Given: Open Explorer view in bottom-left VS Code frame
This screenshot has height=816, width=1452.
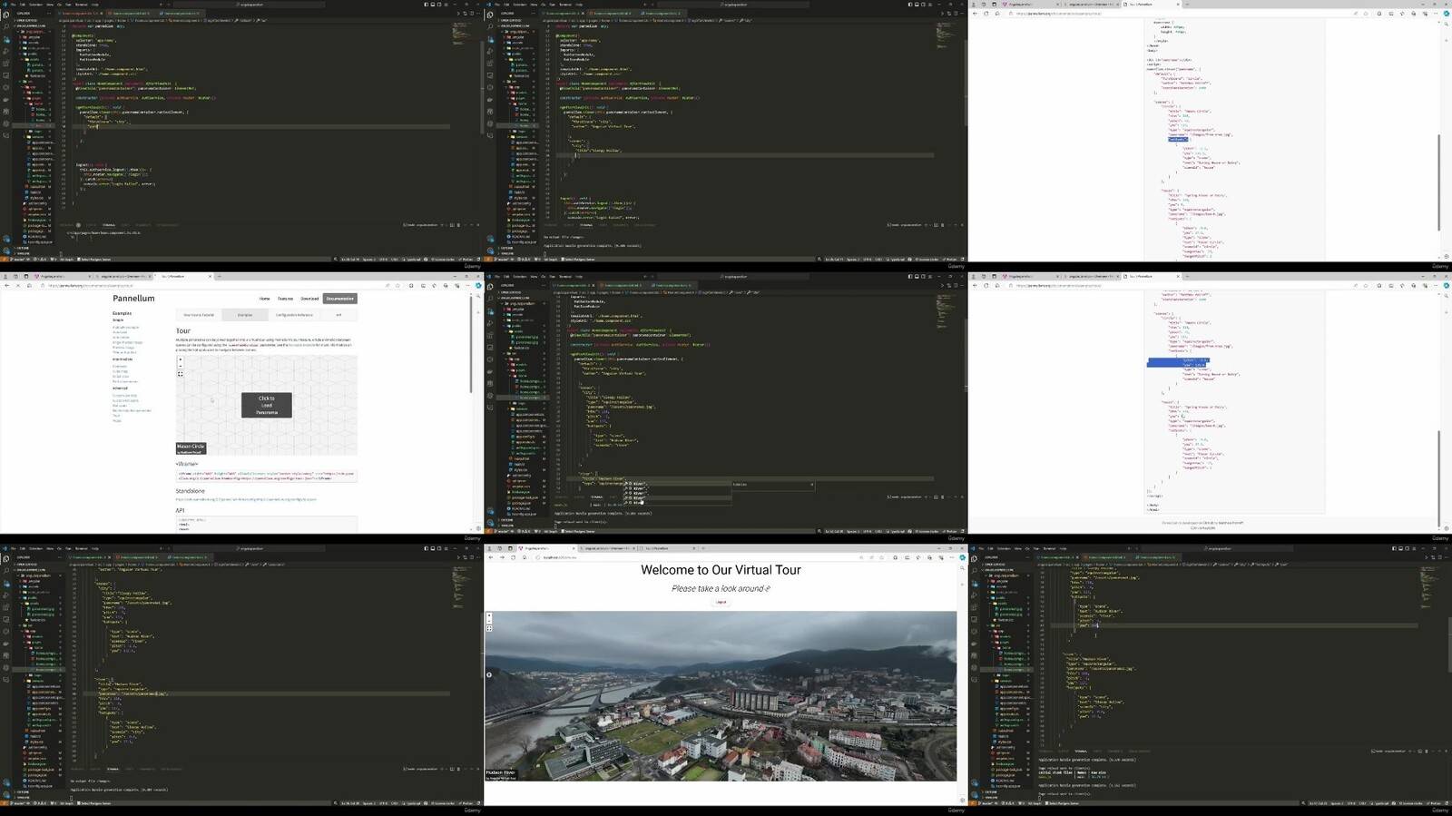Looking at the screenshot, I should click(6, 559).
